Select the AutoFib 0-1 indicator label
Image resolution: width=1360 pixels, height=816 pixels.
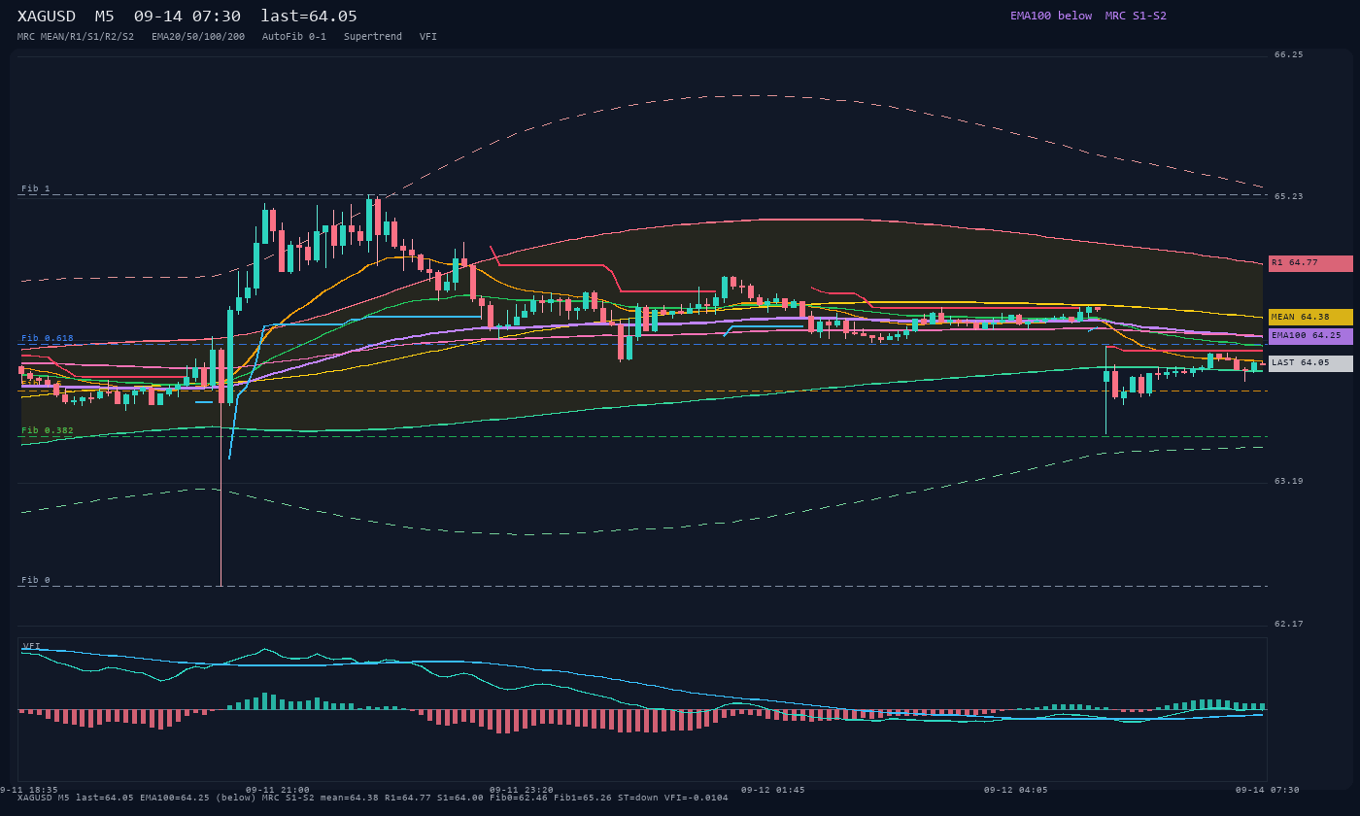click(294, 37)
